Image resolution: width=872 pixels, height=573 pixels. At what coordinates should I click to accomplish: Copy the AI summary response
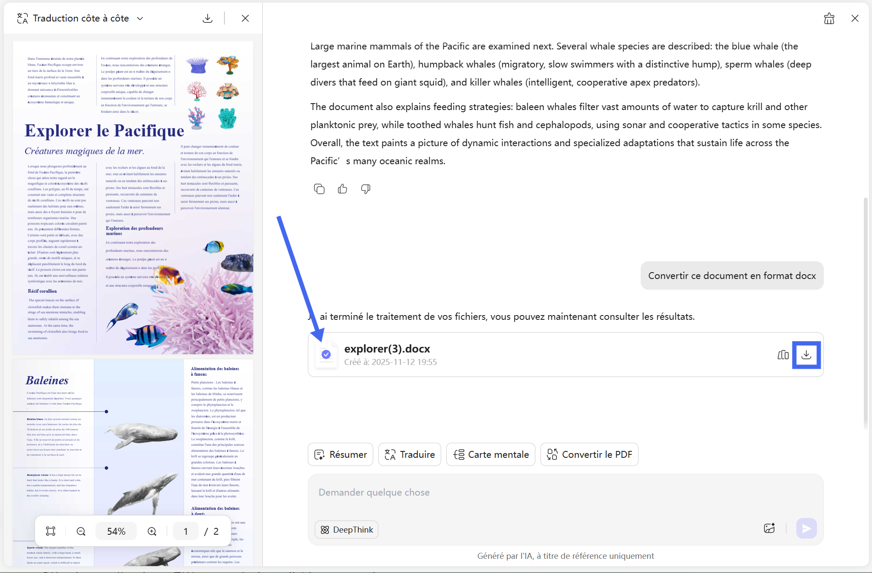[319, 189]
